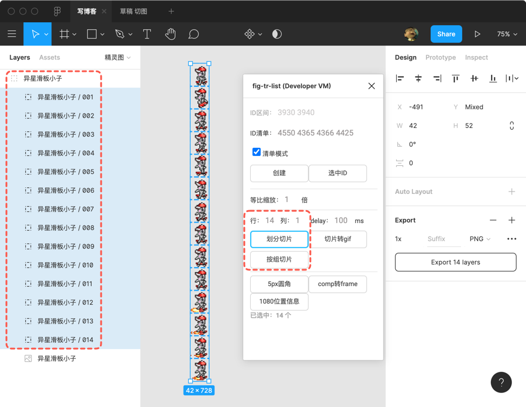This screenshot has width=526, height=407.
Task: Select the Hand tool
Action: (x=171, y=34)
